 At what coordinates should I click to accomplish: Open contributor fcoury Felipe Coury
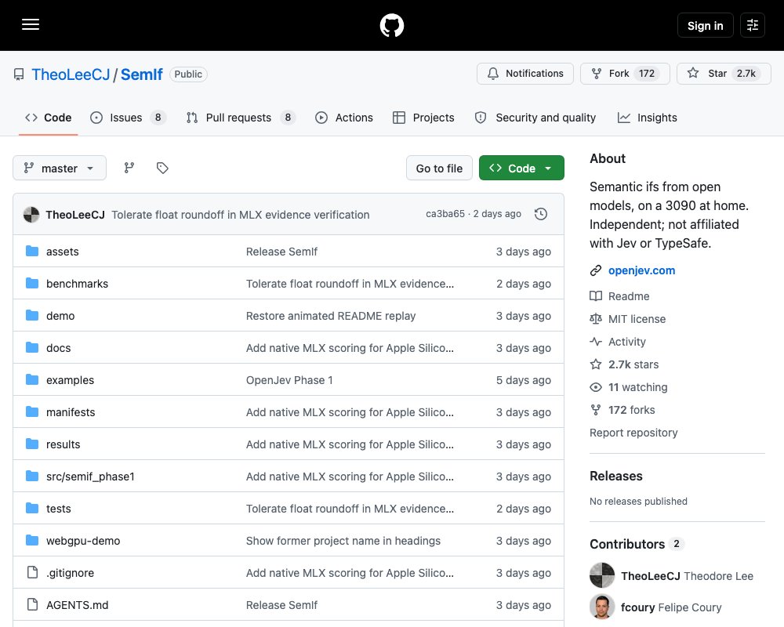point(671,607)
